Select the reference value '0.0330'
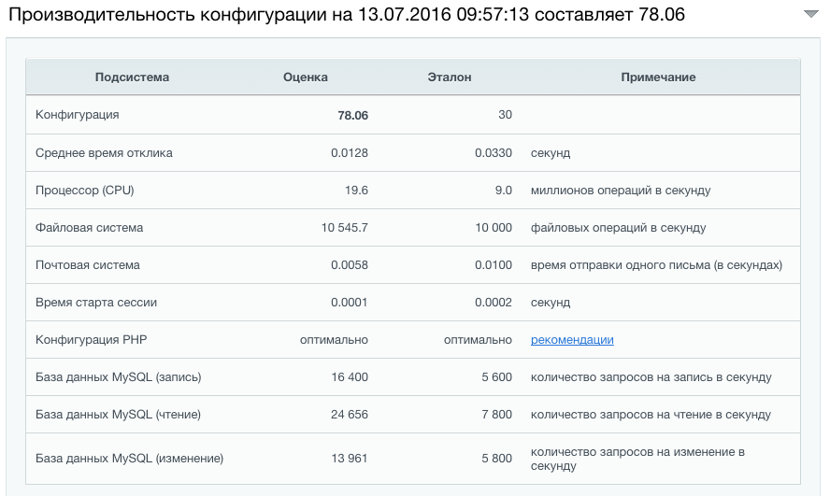 (x=494, y=153)
